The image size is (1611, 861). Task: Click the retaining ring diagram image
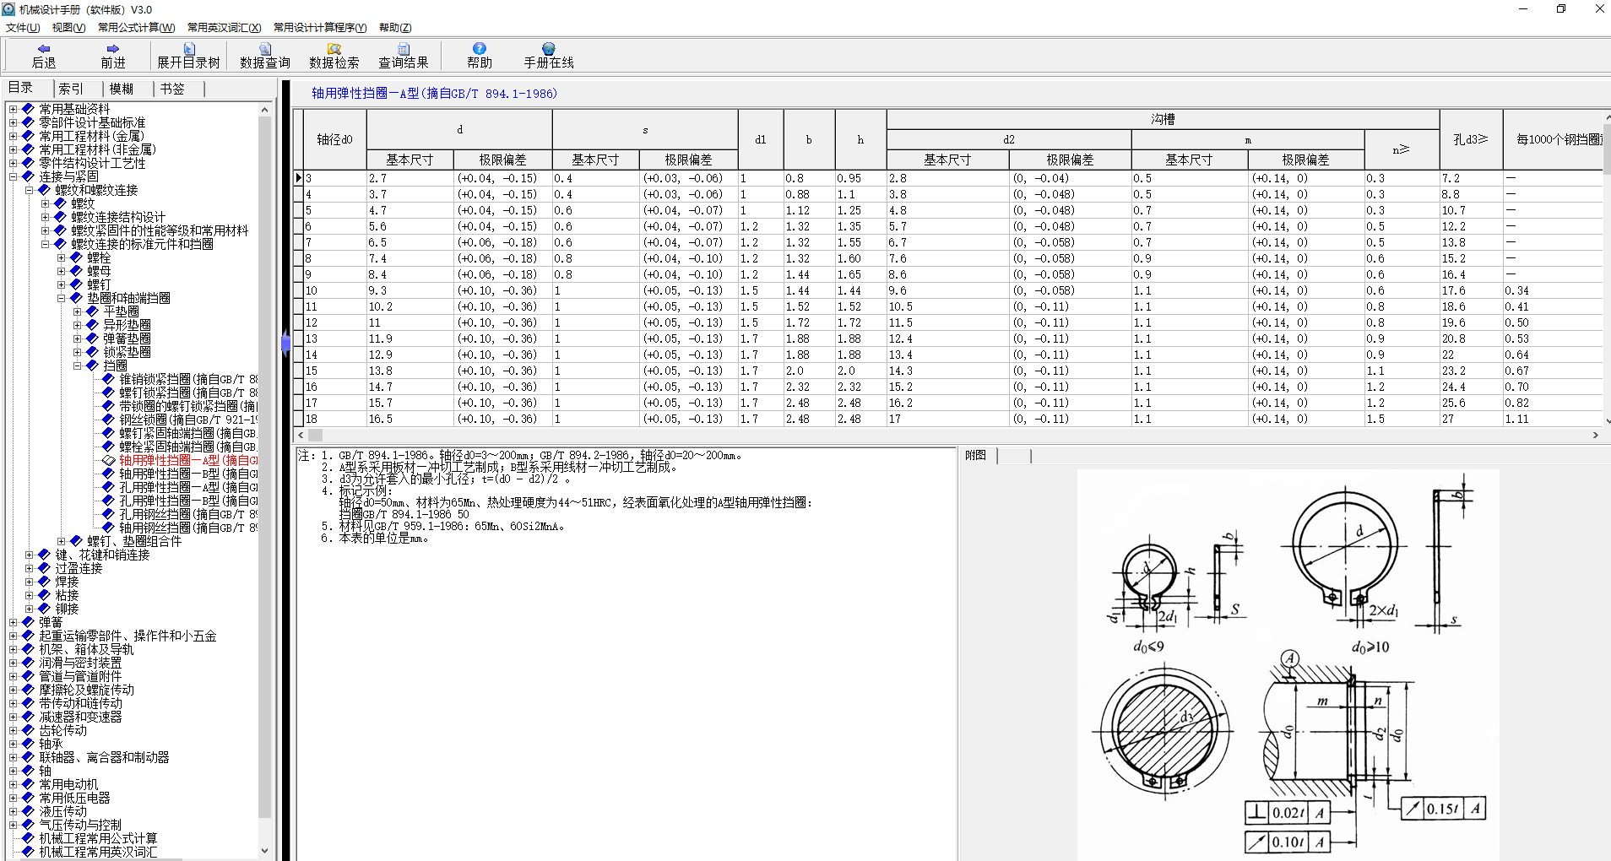click(1288, 663)
